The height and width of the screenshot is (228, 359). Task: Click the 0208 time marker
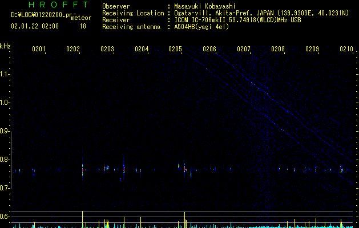pyautogui.click(x=278, y=48)
